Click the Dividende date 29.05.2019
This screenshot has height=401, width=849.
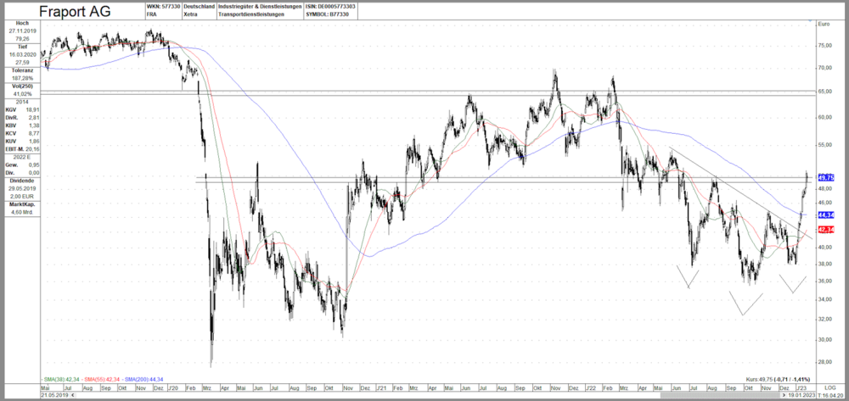click(x=22, y=188)
